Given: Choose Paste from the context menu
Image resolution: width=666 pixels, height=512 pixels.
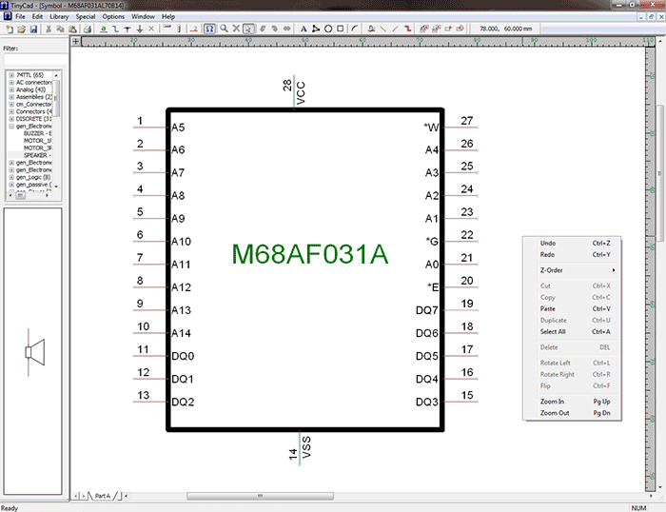Looking at the screenshot, I should (547, 308).
